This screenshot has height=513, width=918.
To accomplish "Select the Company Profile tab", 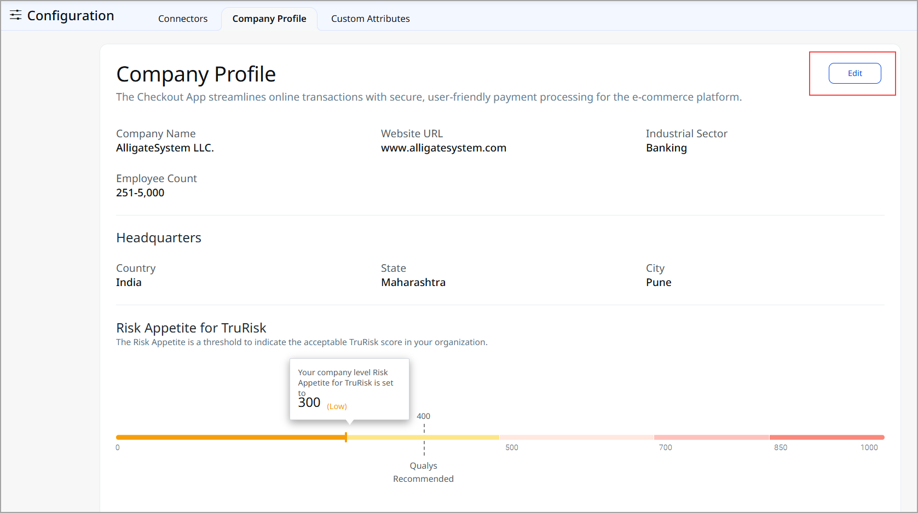I will [x=269, y=19].
